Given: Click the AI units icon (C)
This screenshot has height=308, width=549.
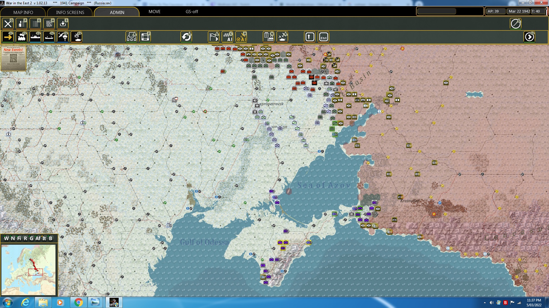Looking at the screenshot, I should pos(228,37).
